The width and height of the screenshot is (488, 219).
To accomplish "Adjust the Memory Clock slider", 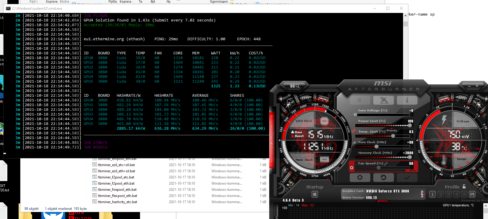I will (383, 157).
